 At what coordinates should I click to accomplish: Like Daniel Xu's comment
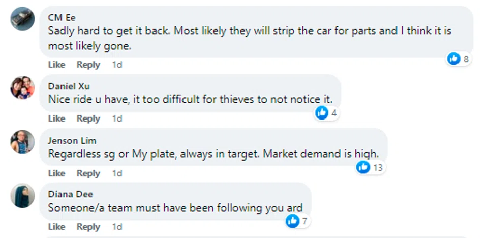click(56, 118)
